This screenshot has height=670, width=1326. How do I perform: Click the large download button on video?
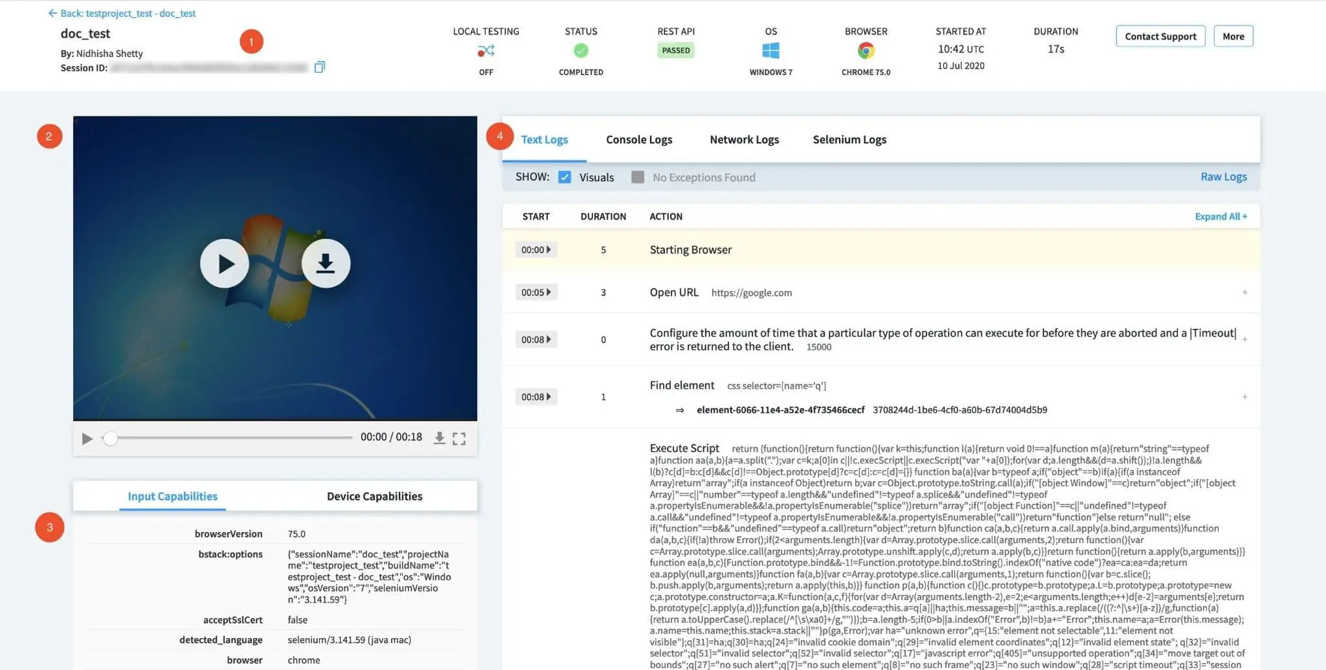326,263
